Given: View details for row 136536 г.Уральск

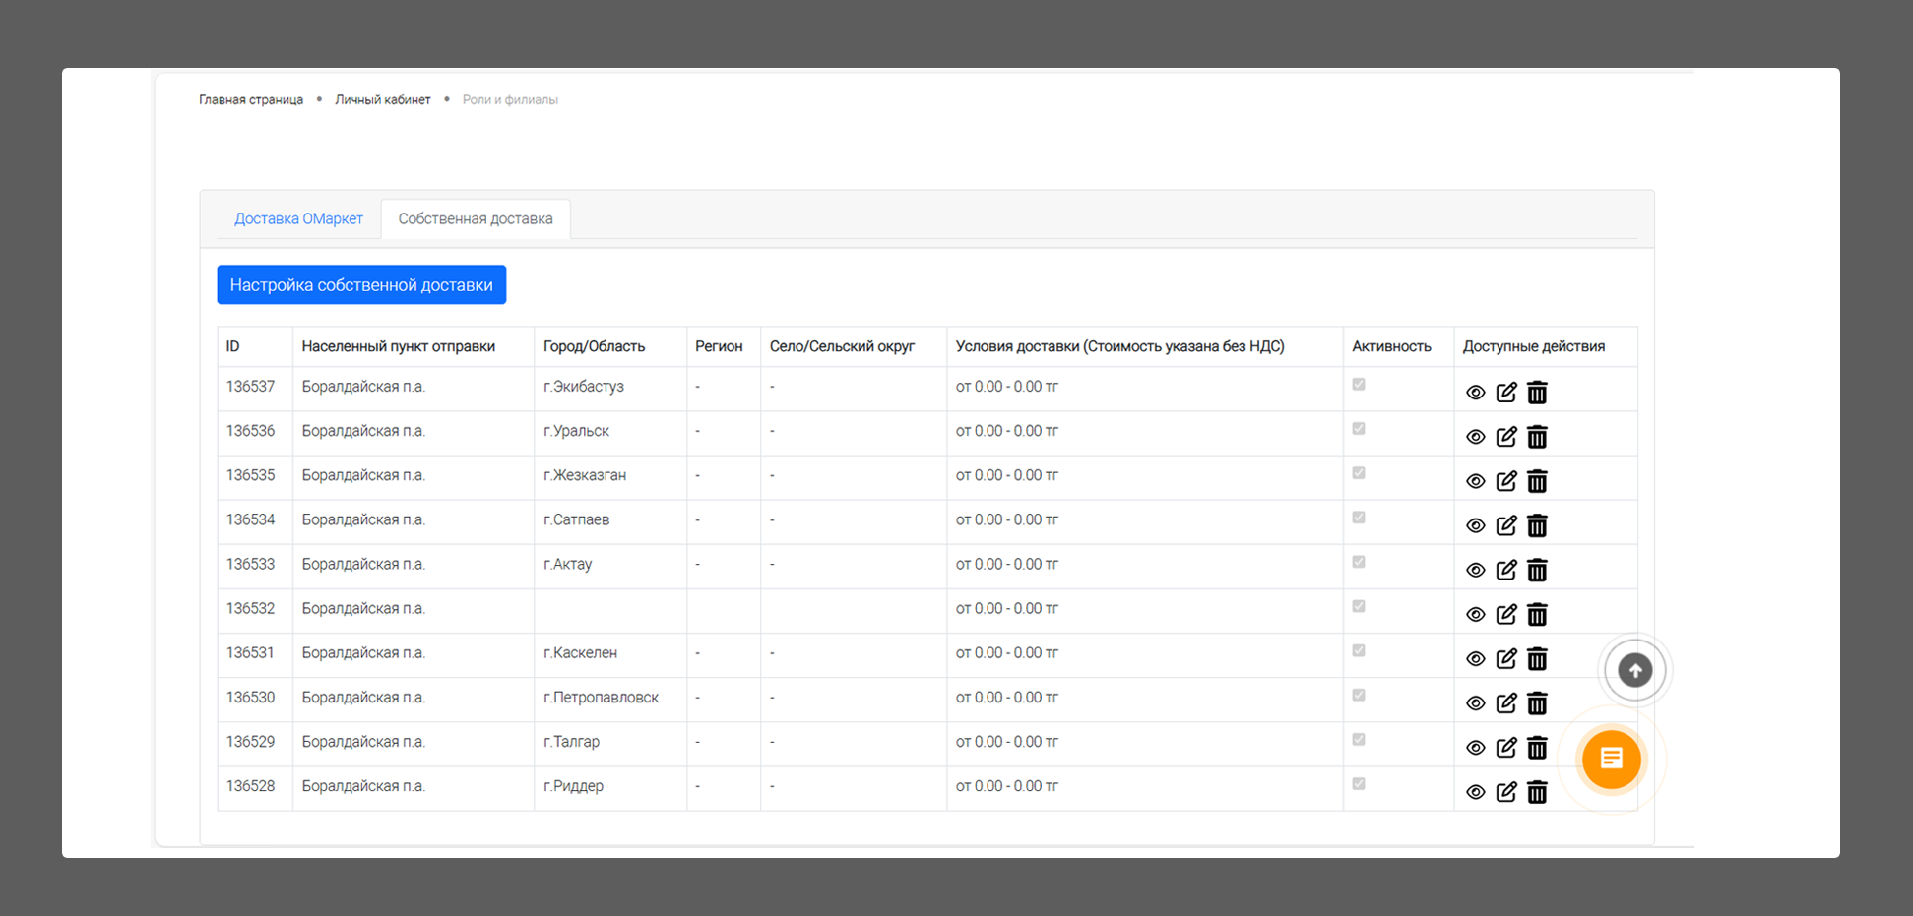Looking at the screenshot, I should coord(1475,437).
